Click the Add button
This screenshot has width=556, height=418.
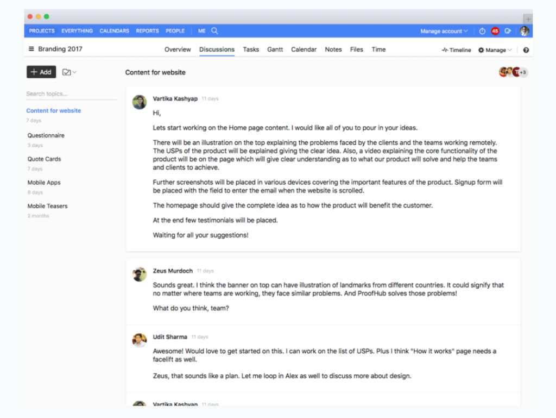pyautogui.click(x=41, y=72)
